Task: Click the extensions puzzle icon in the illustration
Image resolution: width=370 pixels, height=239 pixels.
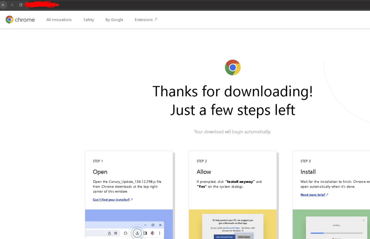Action: (x=125, y=233)
